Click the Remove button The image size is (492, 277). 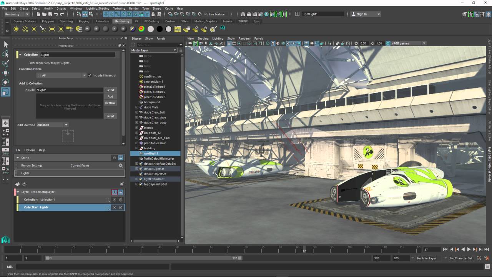[x=110, y=103]
